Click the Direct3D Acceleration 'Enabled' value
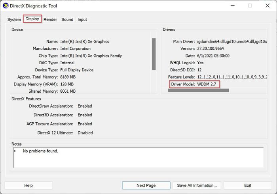277x194 pixels. pos(85,115)
